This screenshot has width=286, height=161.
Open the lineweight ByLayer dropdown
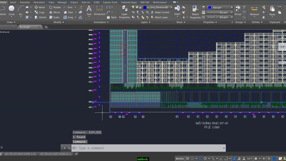(x=231, y=13)
